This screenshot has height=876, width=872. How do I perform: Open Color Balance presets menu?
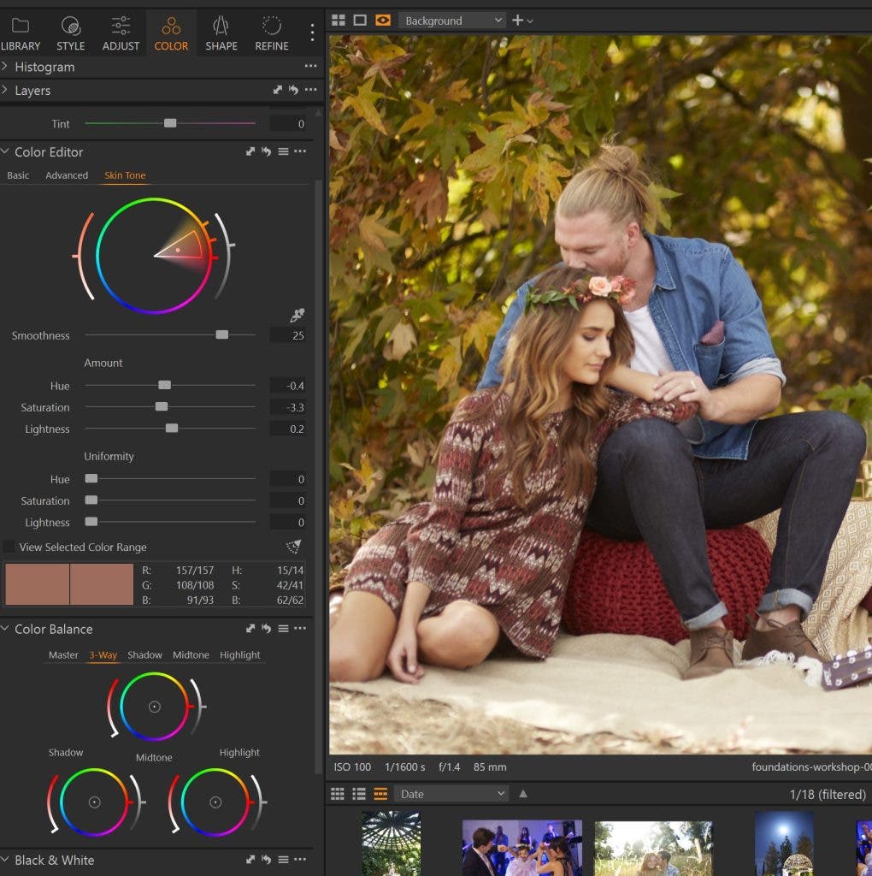point(284,629)
